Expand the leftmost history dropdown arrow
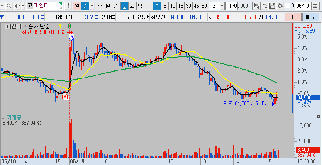Image resolution: width=322 pixels, height=165 pixels. coord(2,6)
